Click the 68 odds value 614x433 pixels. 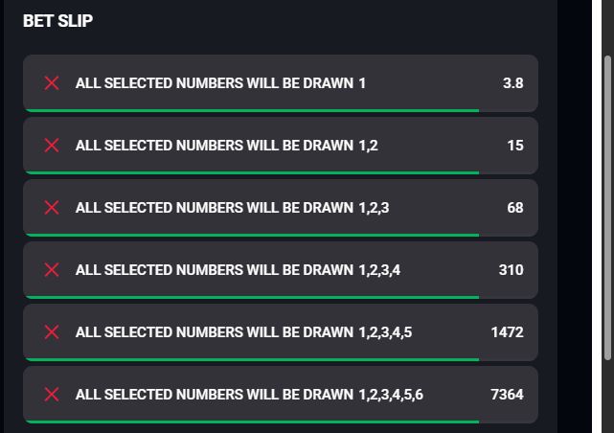click(514, 208)
